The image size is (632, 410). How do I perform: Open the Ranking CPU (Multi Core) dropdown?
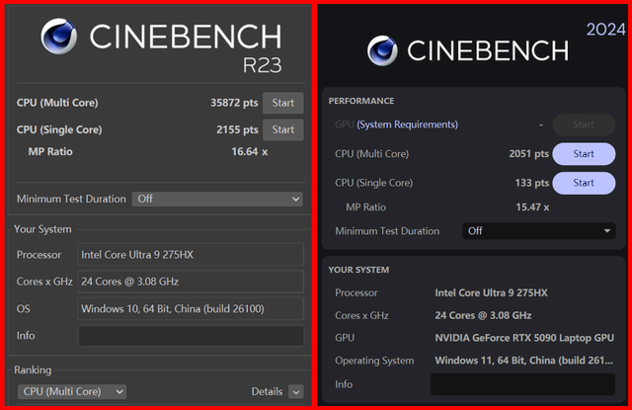73,392
